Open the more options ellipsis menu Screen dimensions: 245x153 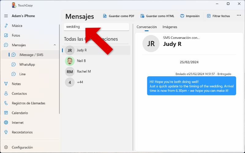(x=239, y=15)
